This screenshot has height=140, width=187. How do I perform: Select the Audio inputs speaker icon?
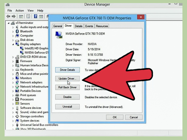pyautogui.click(x=17, y=27)
